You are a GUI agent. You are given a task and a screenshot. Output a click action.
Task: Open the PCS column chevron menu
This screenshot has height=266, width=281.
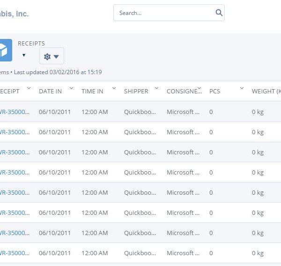(242, 88)
